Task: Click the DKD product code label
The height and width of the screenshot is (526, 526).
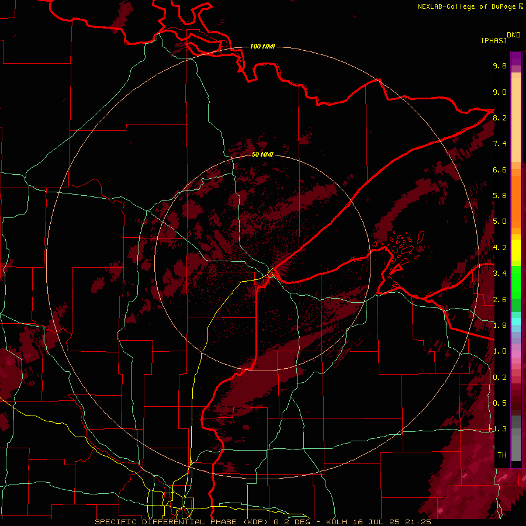Action: coord(513,35)
